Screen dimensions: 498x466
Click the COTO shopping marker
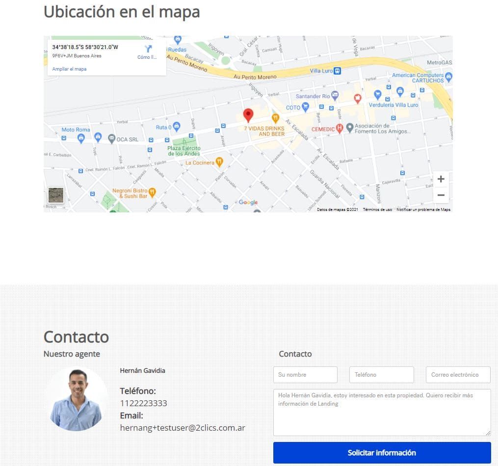[x=305, y=107]
